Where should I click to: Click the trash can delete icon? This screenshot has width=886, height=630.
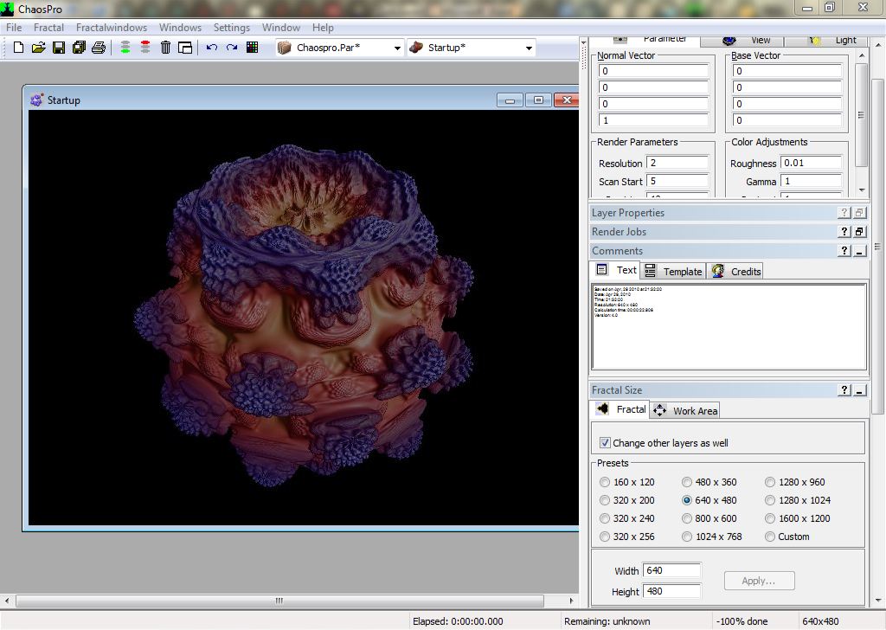click(x=165, y=48)
